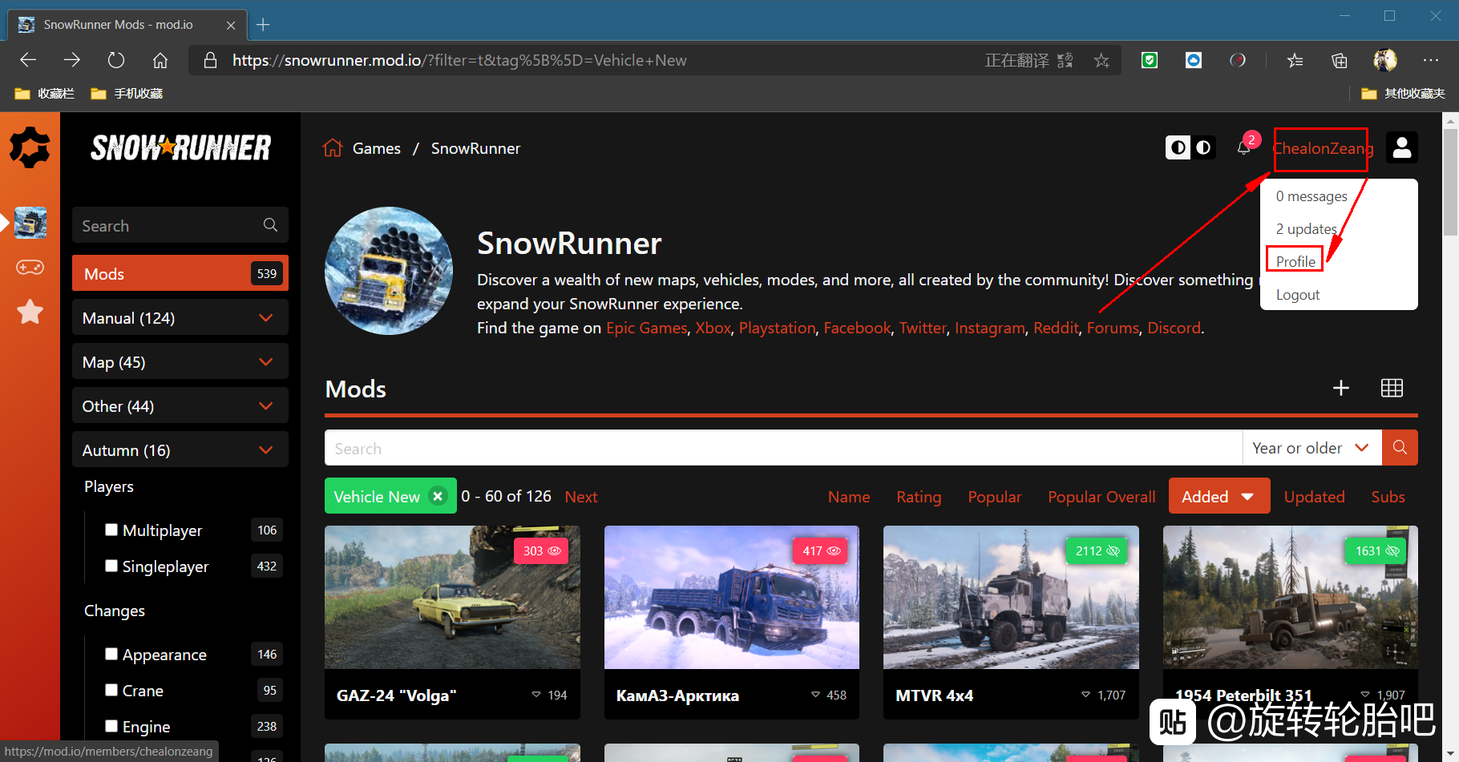1459x762 pixels.
Task: Open the favorites list icon in toolbar
Action: click(1295, 60)
